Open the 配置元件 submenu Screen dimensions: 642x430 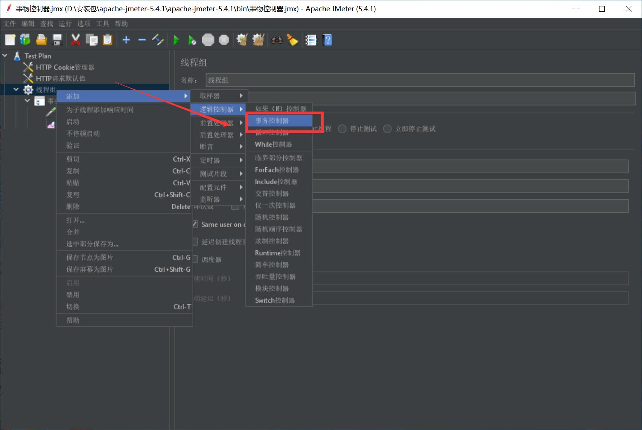(x=219, y=187)
